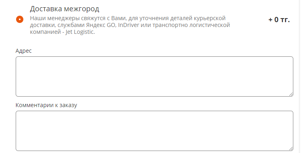Grab the Адрес text area resize handle
307x153 pixels.
tap(291, 94)
